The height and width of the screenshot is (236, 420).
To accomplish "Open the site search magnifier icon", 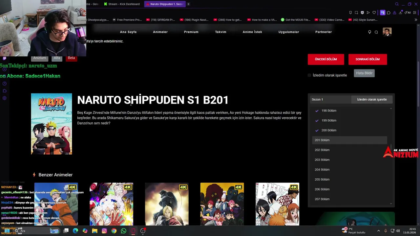I will coord(376,32).
